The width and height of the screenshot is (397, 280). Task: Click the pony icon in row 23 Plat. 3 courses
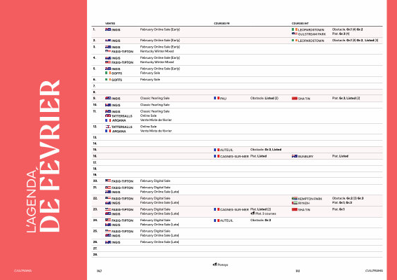coord(253,213)
